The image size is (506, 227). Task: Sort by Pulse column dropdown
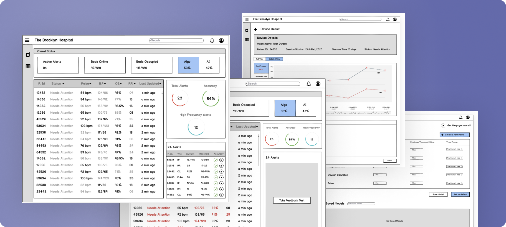coord(86,83)
